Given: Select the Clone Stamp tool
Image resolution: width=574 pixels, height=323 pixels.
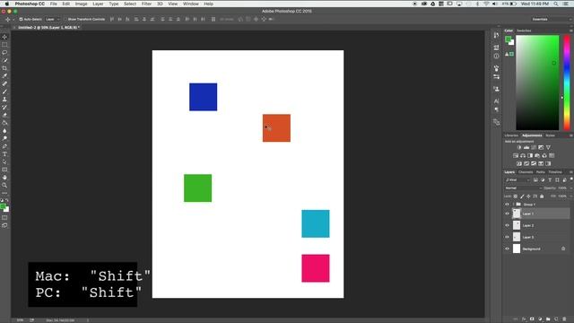Looking at the screenshot, I should point(4,100).
